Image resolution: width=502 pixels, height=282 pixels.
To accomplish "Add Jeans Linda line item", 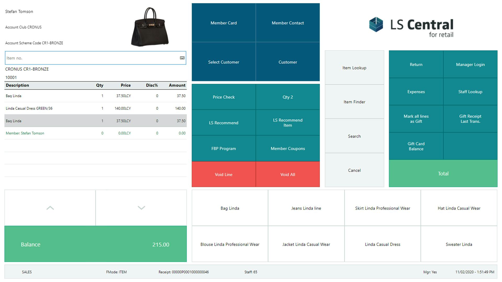I will (x=306, y=208).
